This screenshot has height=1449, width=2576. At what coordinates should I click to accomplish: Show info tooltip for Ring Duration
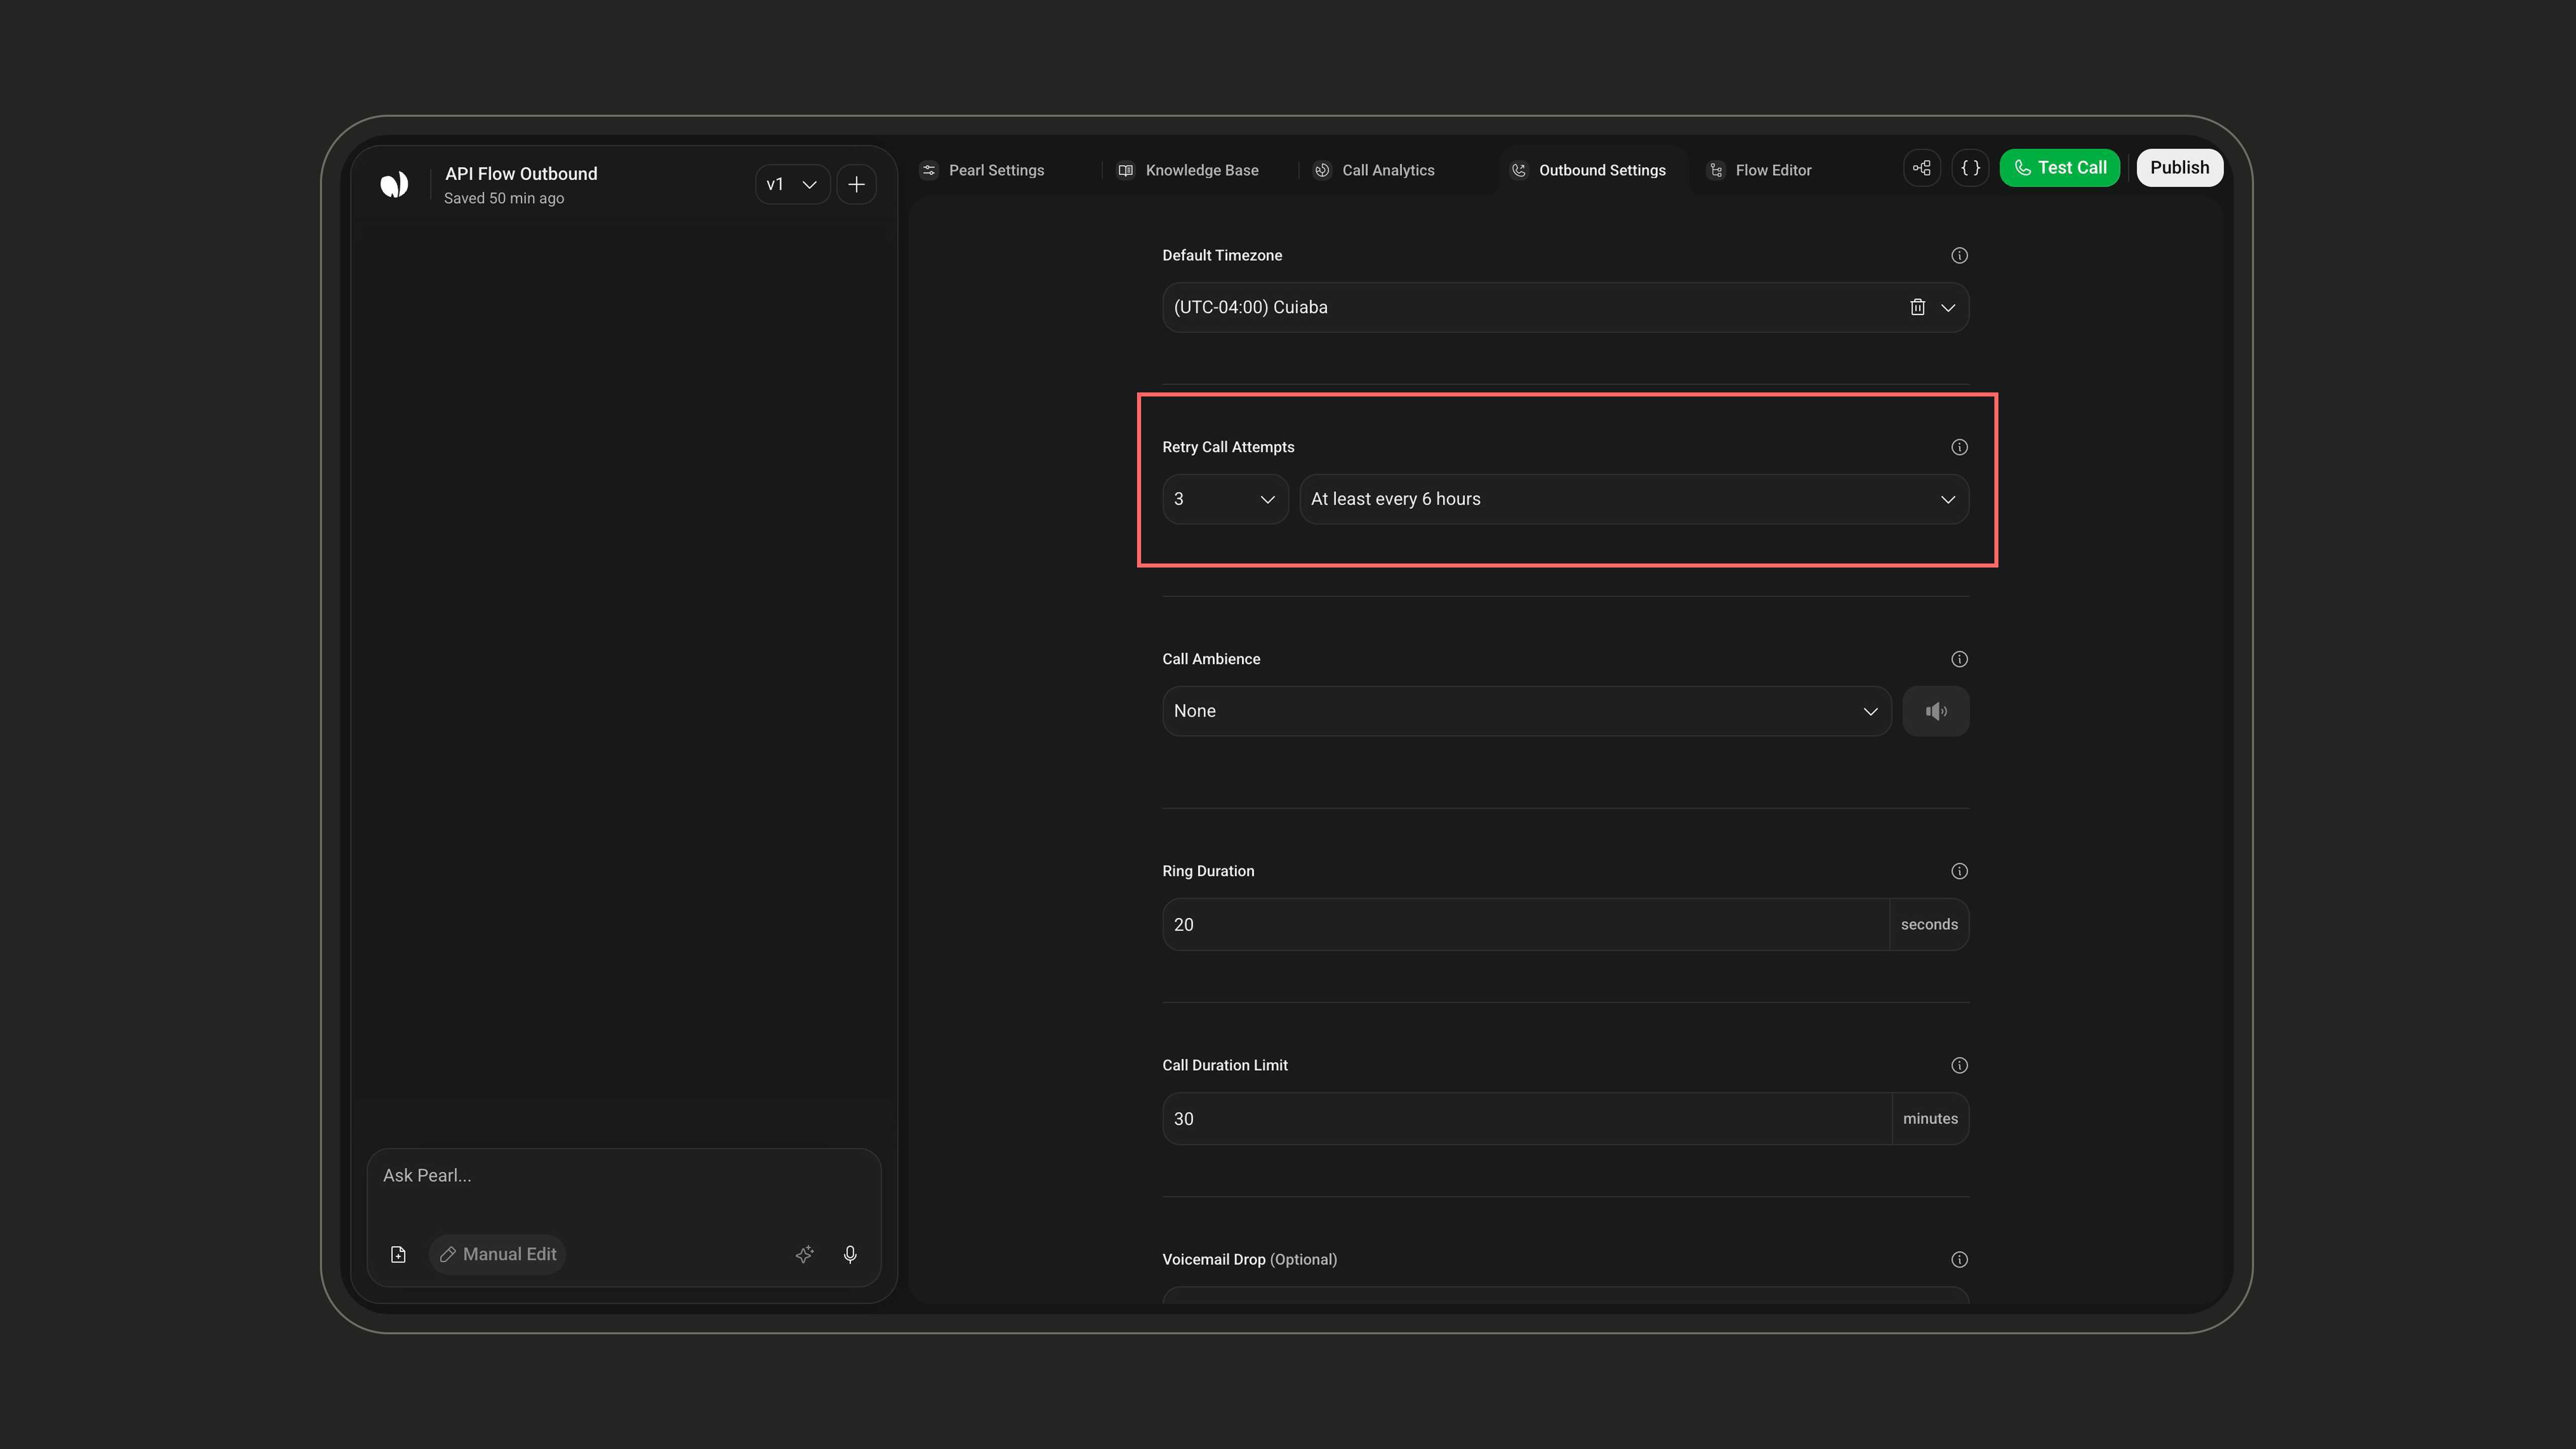click(x=1959, y=871)
